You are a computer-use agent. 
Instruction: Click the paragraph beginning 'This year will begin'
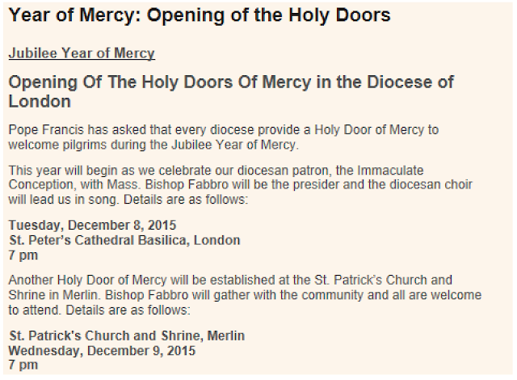241,185
